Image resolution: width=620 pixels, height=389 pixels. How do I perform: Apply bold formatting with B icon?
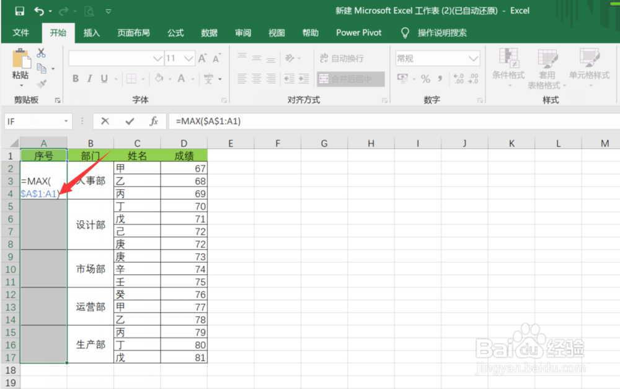click(75, 79)
